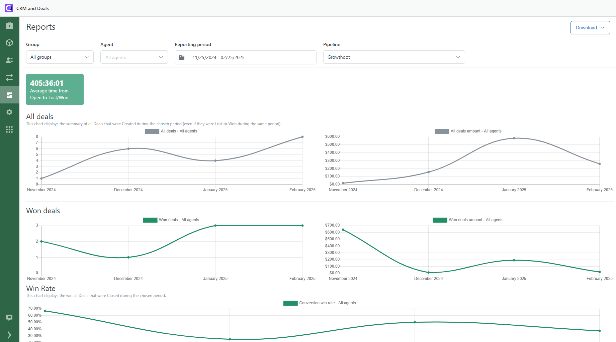Open the Settings gear icon
Screen dimensions: 616x342
pos(9,112)
